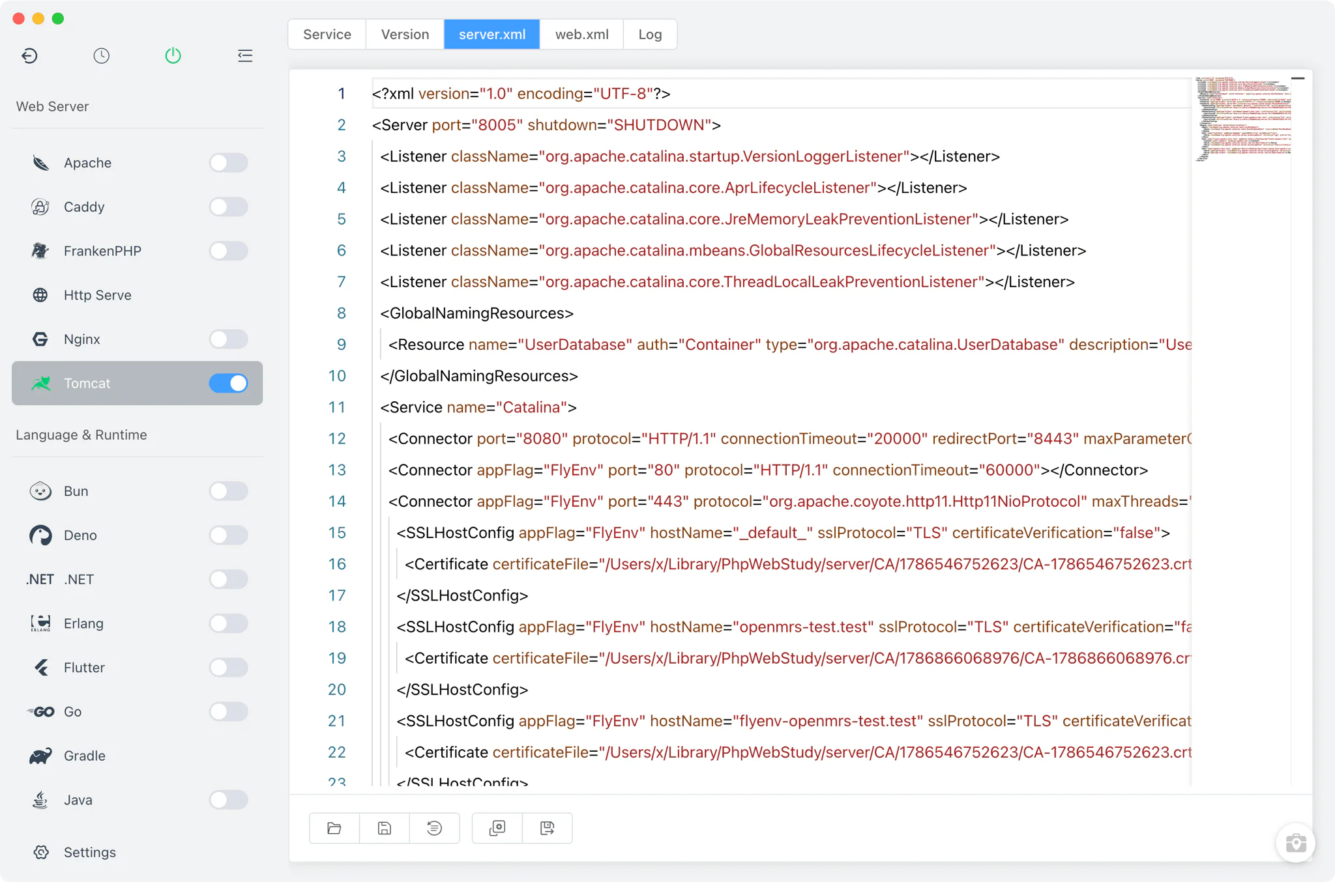Select Apache label in sidebar
The height and width of the screenshot is (882, 1335).
87,163
